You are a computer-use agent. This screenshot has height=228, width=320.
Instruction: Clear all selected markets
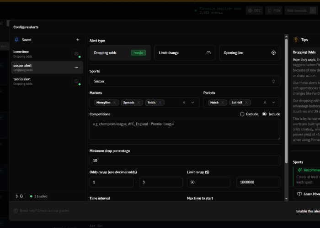pos(184,103)
